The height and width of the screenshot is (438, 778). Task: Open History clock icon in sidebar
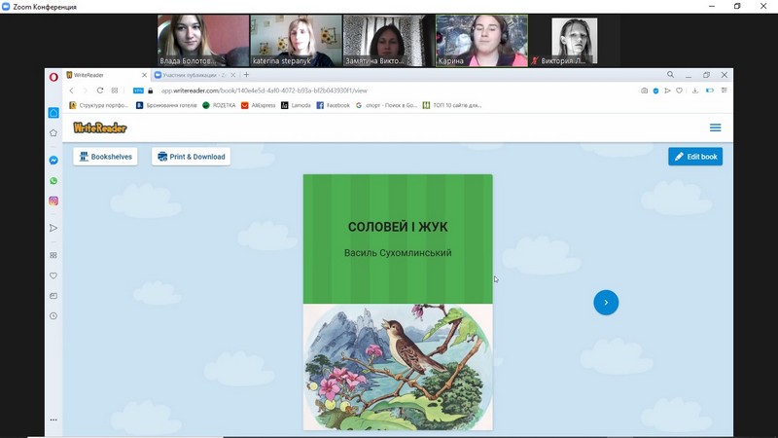[x=53, y=315]
